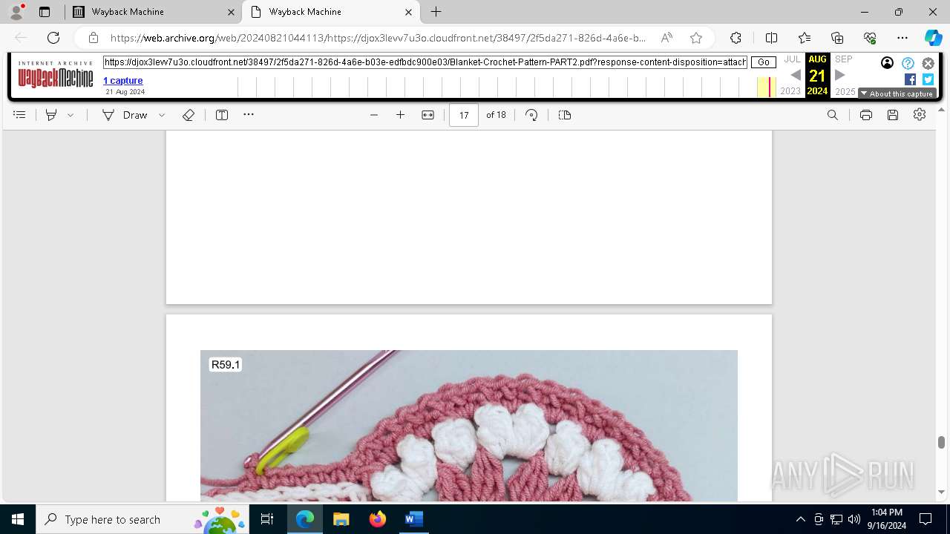
Task: Open the PDF table of contents icon
Action: [19, 115]
